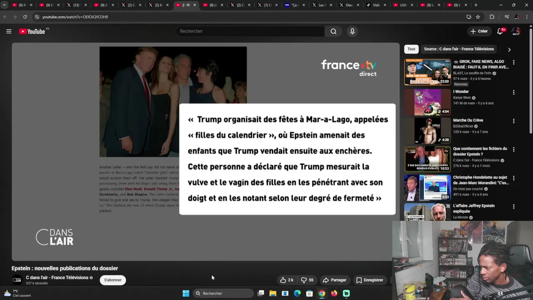Viewport: 533px width, 300px height.
Task: Open "L'affaire Jeffrey Epstein expliquée" title
Action: click(473, 208)
